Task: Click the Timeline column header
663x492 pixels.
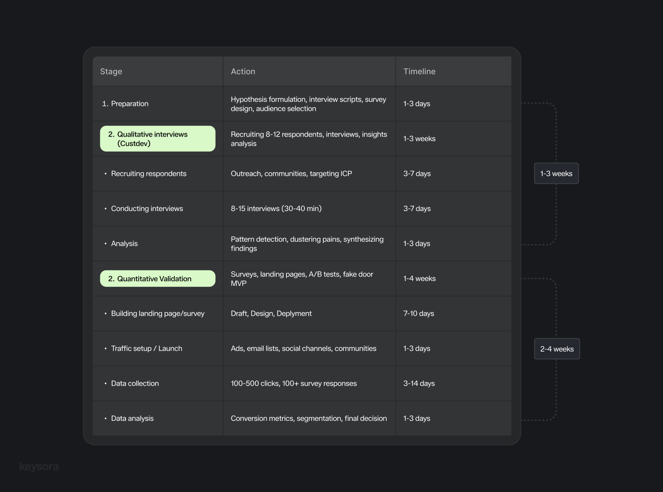Action: click(419, 71)
